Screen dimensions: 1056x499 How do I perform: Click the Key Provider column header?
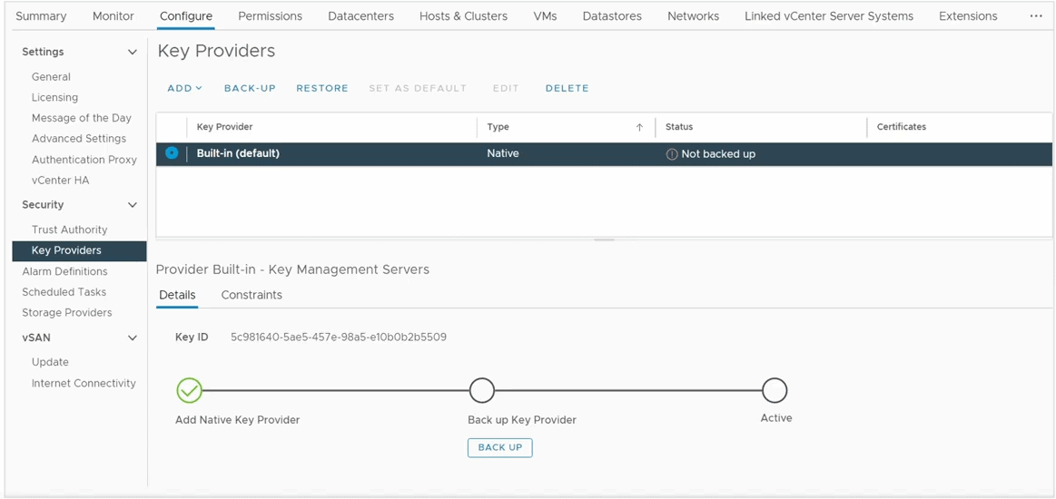[x=224, y=127]
